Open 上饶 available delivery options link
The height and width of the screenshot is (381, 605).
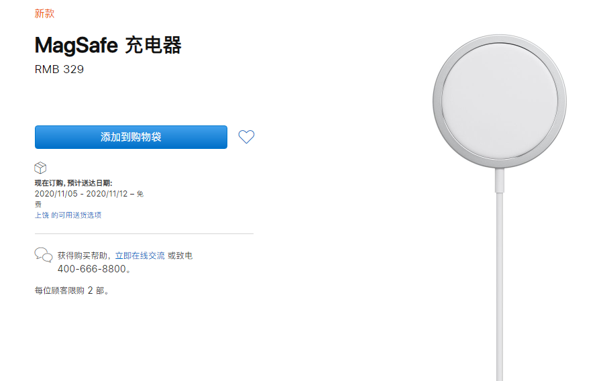(68, 215)
